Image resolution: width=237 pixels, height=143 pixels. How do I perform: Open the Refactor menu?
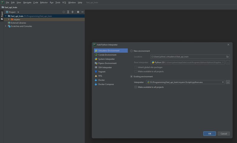pos(44,2)
